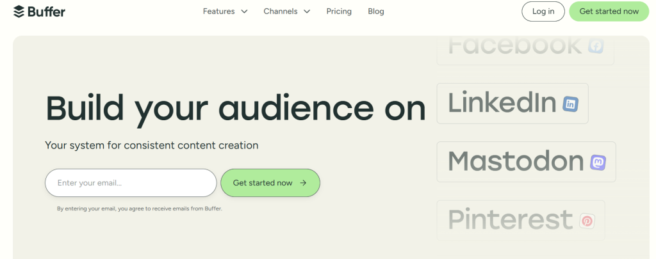Click the Mastodon logo icon
This screenshot has height=259, width=656.
click(598, 162)
